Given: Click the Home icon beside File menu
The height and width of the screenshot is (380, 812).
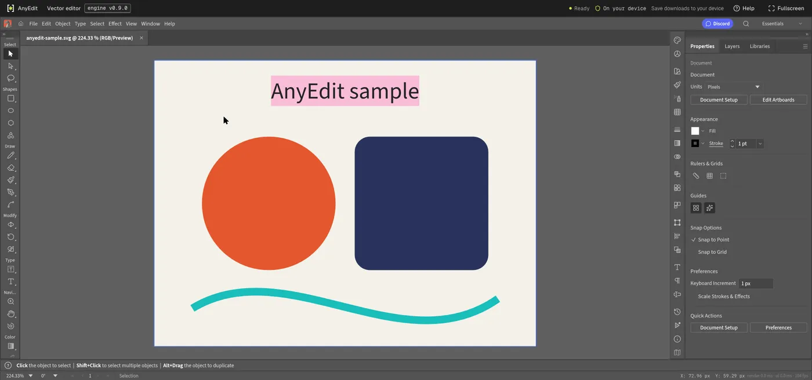Looking at the screenshot, I should [21, 24].
